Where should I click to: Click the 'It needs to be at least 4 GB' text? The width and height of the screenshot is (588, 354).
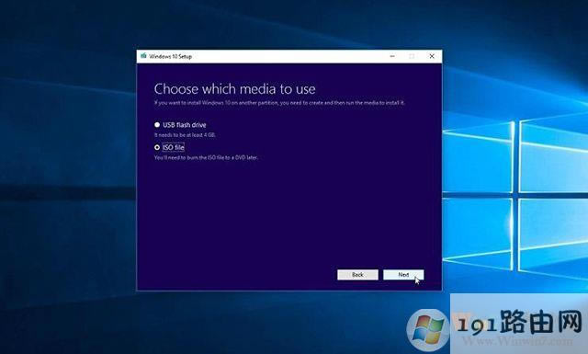point(185,135)
